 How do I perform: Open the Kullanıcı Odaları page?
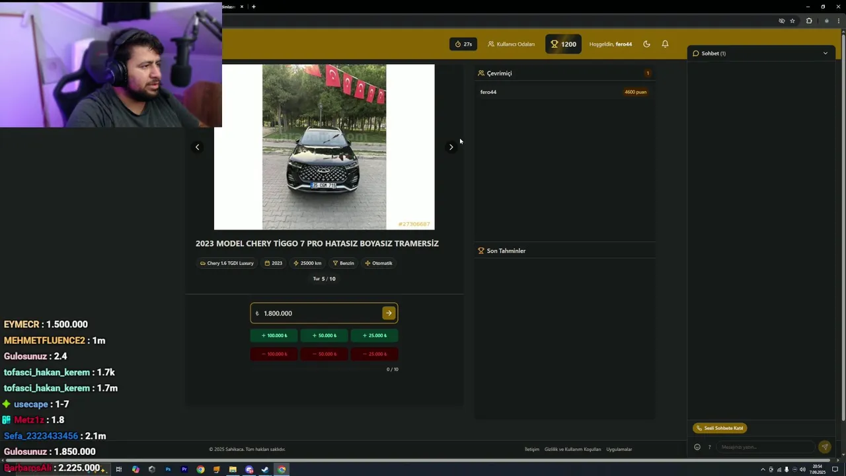click(x=511, y=44)
